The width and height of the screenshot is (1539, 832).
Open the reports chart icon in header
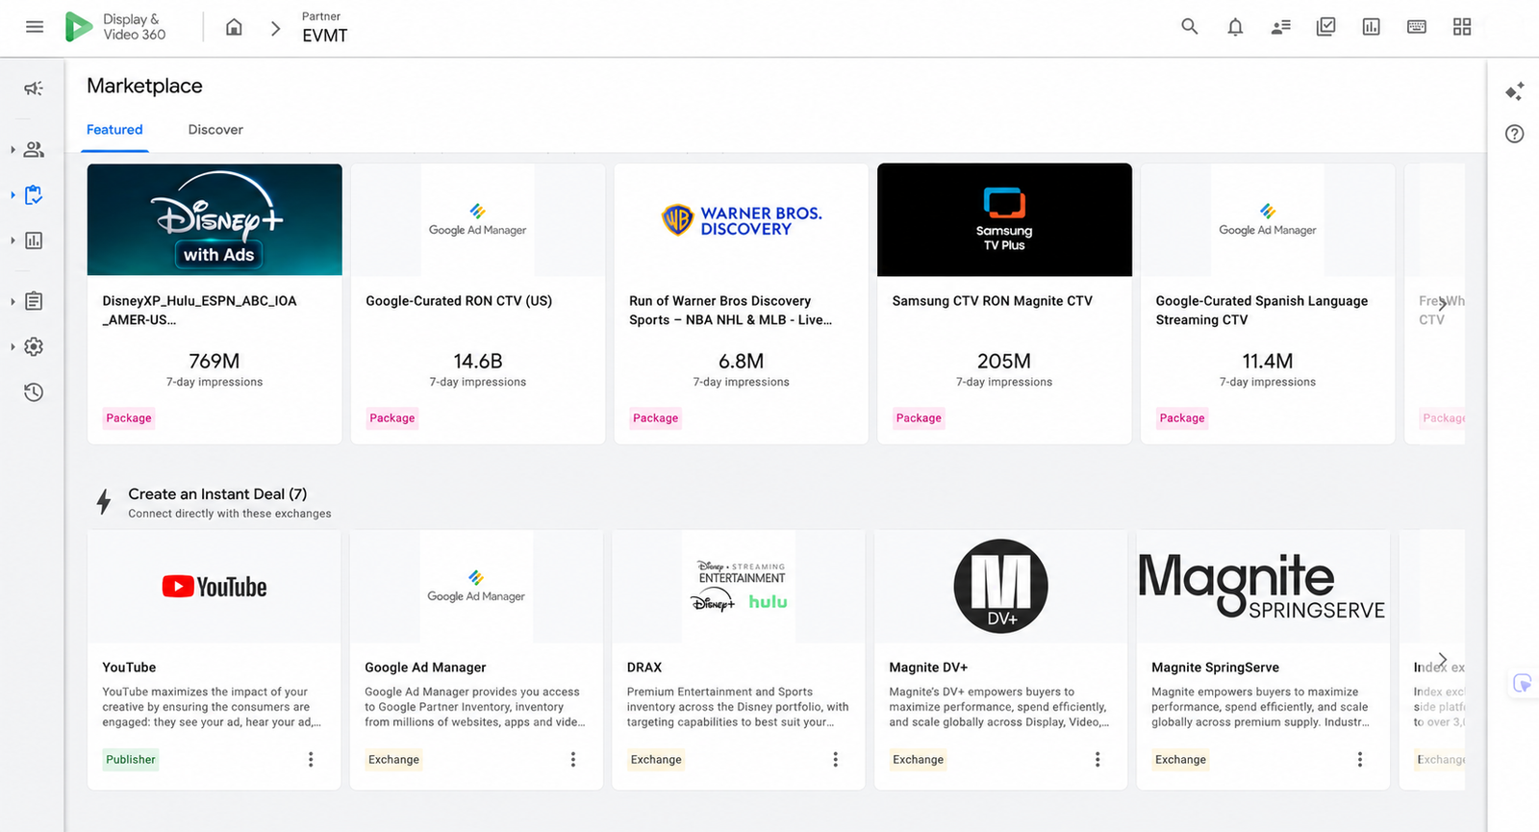pyautogui.click(x=1372, y=27)
